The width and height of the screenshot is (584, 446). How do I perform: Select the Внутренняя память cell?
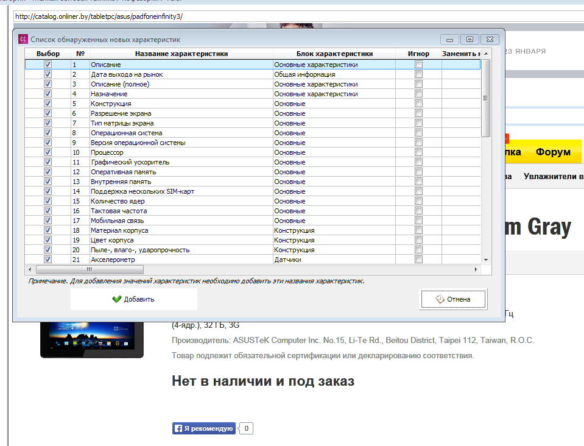coord(181,182)
